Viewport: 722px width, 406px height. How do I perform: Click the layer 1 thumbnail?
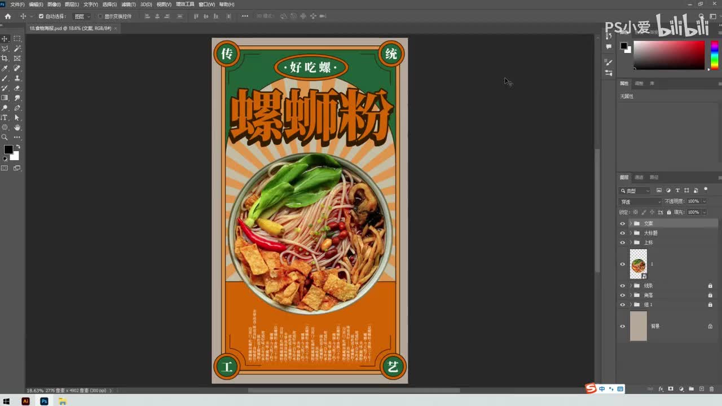click(638, 264)
